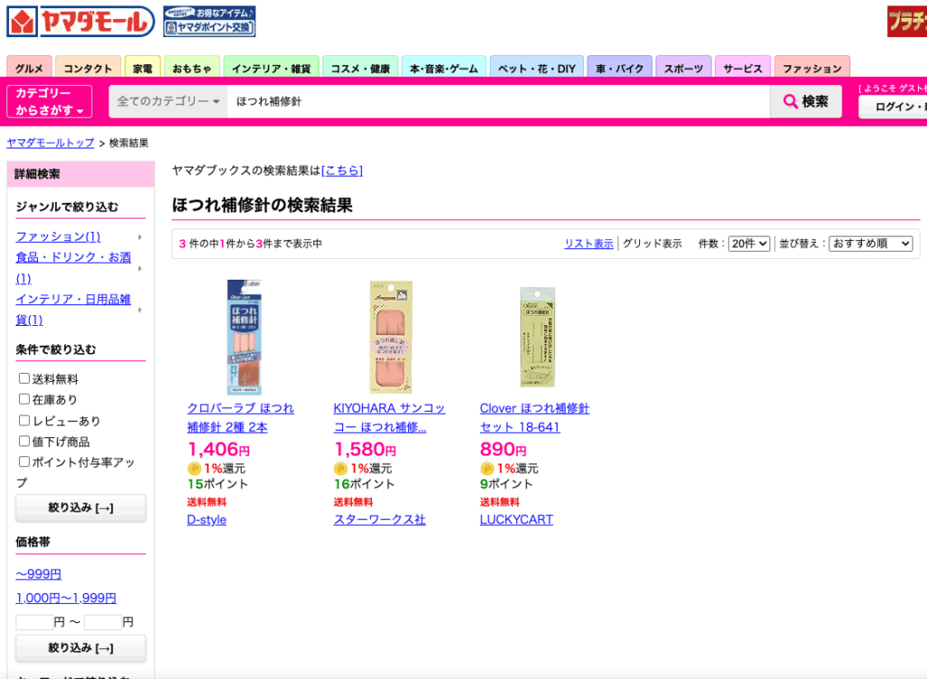Open クロバーラブ ほつれ補修針 product thumbnail

(x=244, y=337)
